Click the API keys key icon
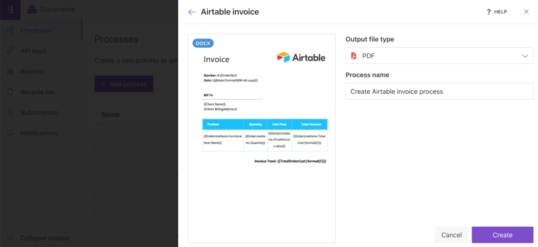 10,51
